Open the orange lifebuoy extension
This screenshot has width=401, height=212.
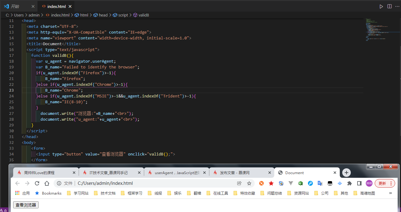[261, 183]
